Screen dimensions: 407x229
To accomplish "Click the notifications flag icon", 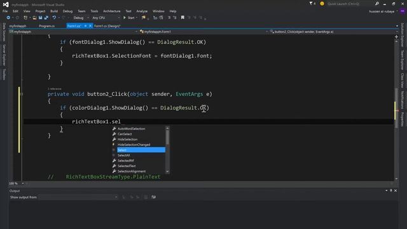I will click(312, 4).
